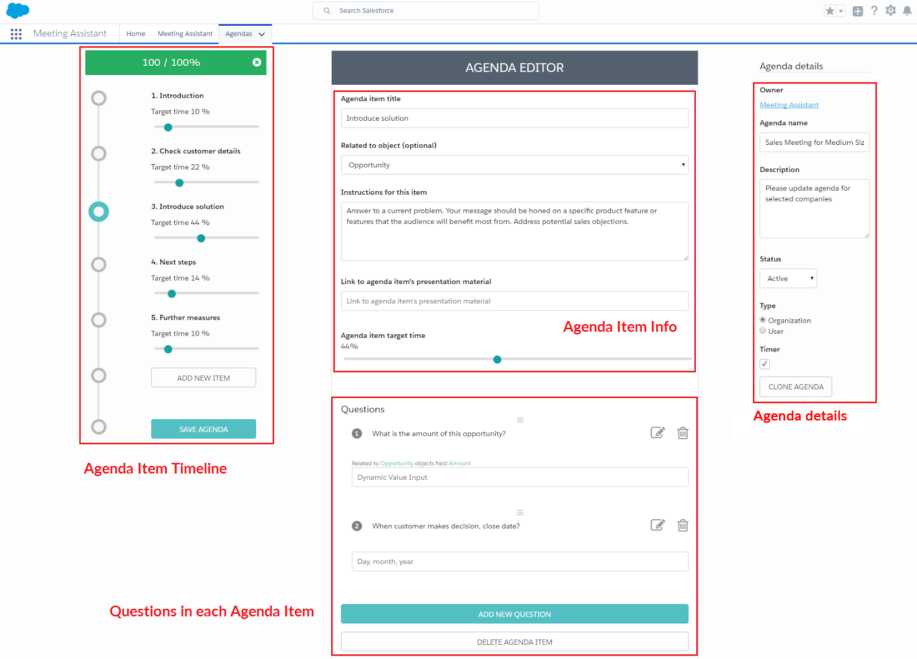
Task: Click drag handle above question 2
Action: (x=520, y=512)
